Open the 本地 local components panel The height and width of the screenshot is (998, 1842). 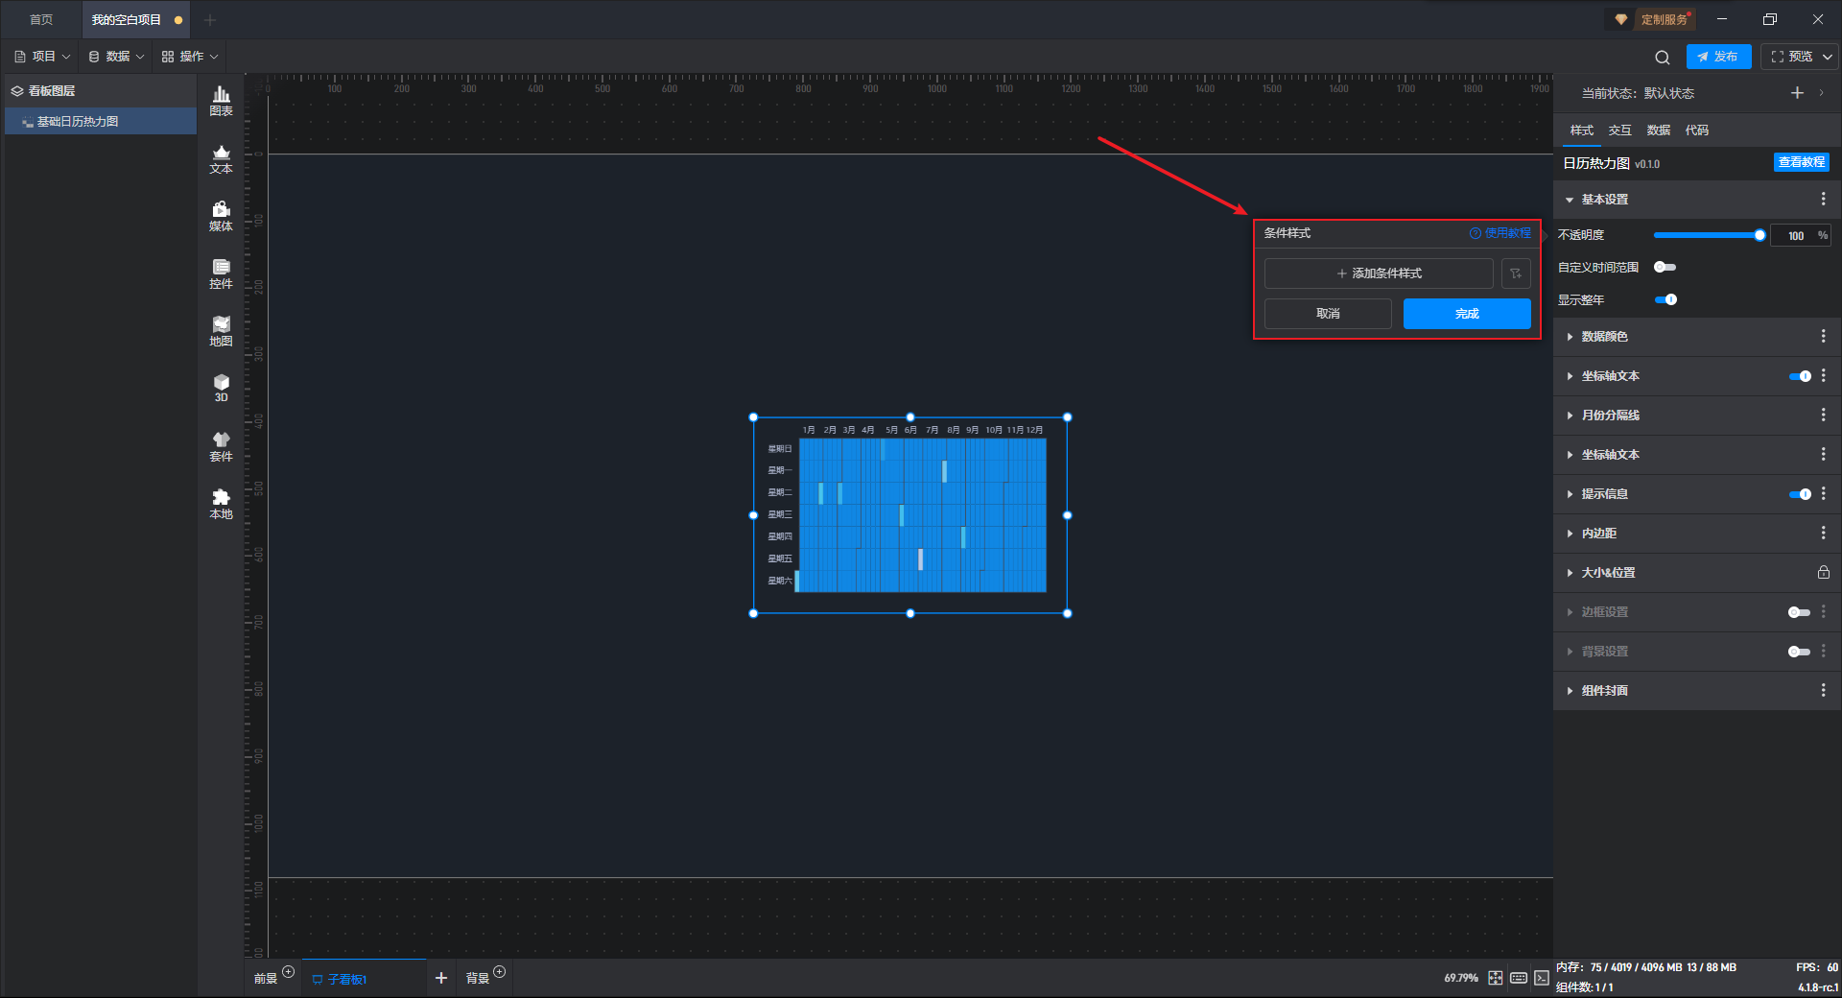click(221, 504)
